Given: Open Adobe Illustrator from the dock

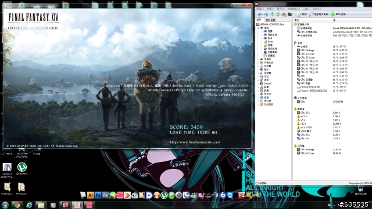Looking at the screenshot, I should pyautogui.click(x=91, y=195).
